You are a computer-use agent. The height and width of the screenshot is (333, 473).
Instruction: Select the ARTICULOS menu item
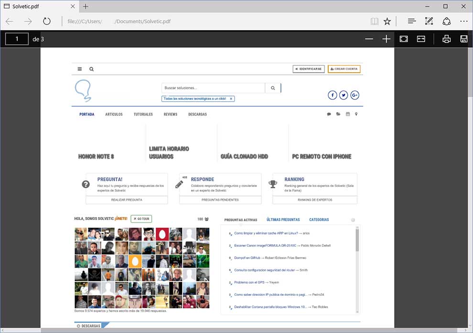coord(114,114)
